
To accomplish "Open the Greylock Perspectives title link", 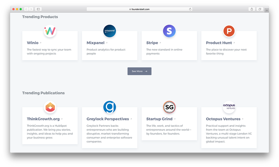I will click(108, 119).
